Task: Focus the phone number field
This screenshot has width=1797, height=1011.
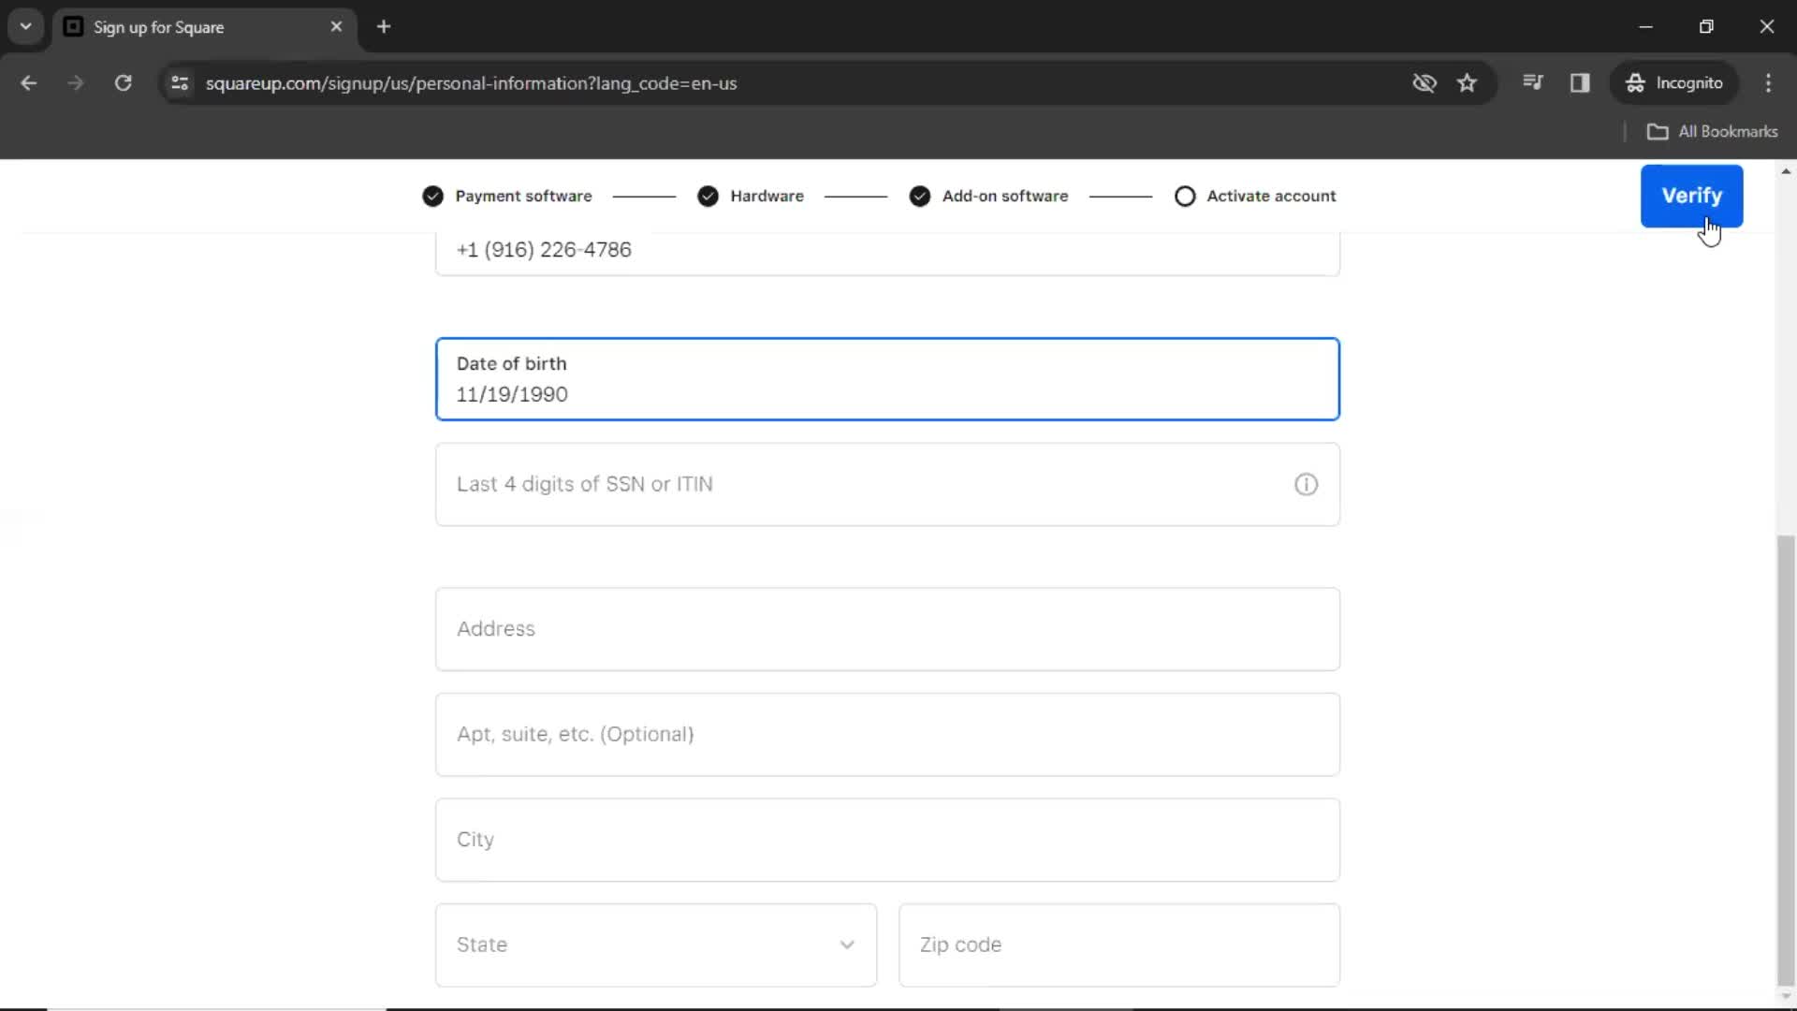Action: pos(887,253)
